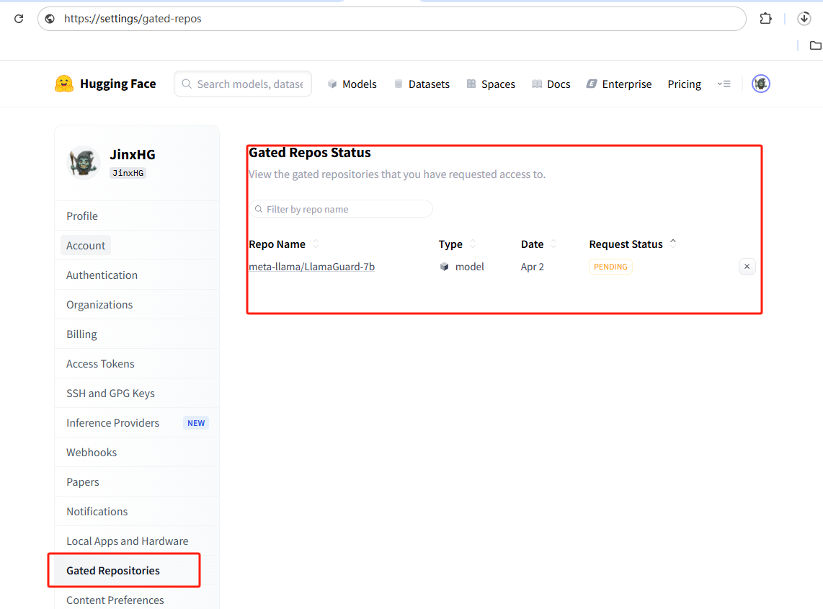823x609 pixels.
Task: Open Billing settings
Action: [81, 334]
